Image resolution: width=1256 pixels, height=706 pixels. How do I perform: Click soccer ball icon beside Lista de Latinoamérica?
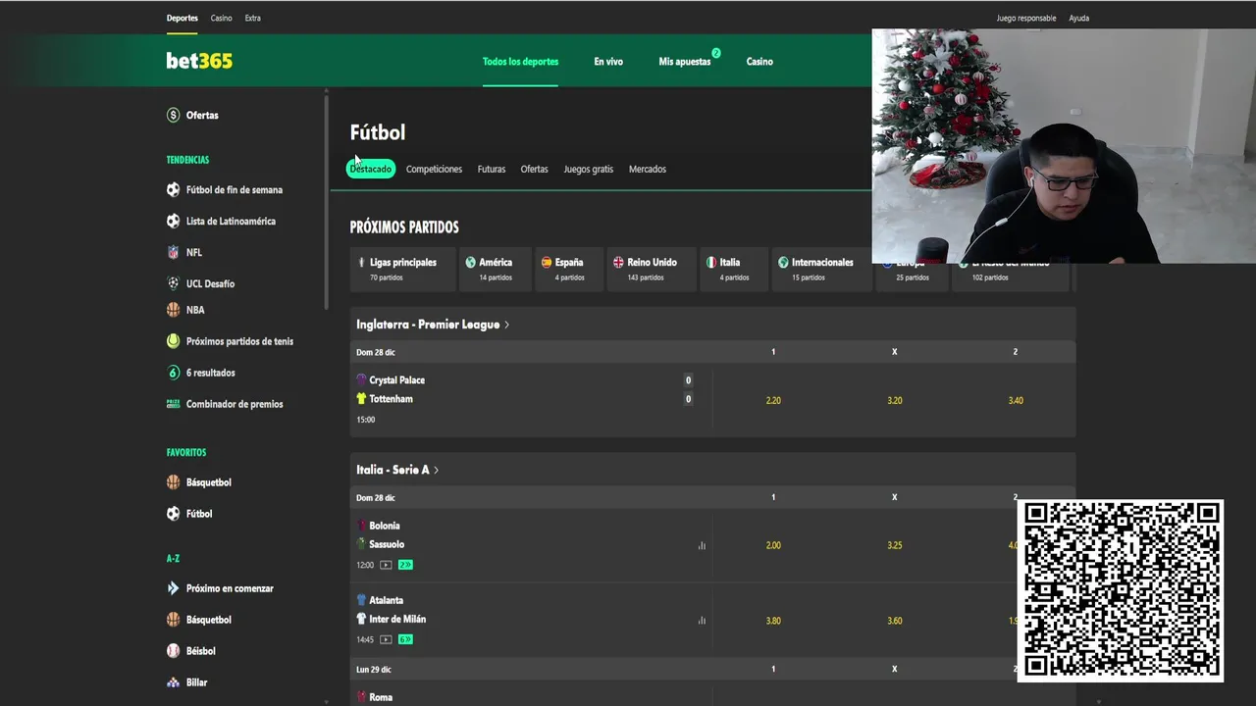(x=174, y=221)
